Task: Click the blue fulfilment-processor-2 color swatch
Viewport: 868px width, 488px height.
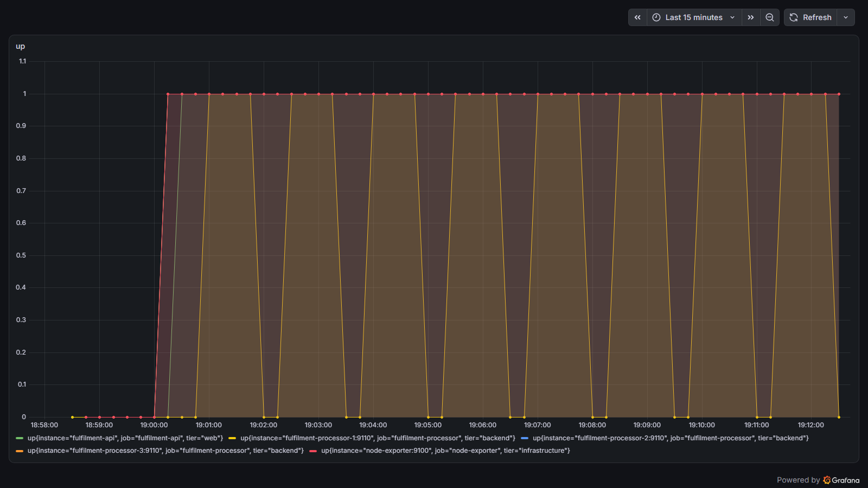Action: [525, 438]
